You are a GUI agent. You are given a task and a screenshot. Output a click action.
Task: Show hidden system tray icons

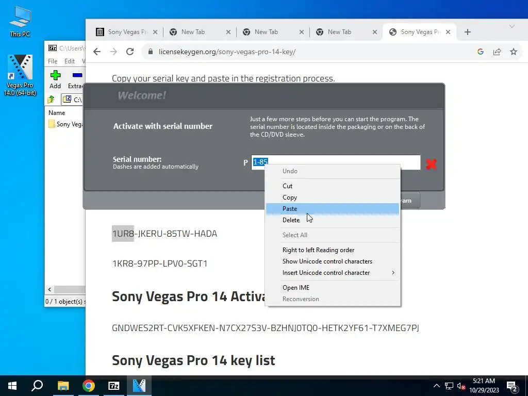coord(436,386)
